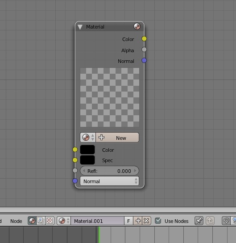
Task: Add new material with header plus button
Action: click(138, 221)
